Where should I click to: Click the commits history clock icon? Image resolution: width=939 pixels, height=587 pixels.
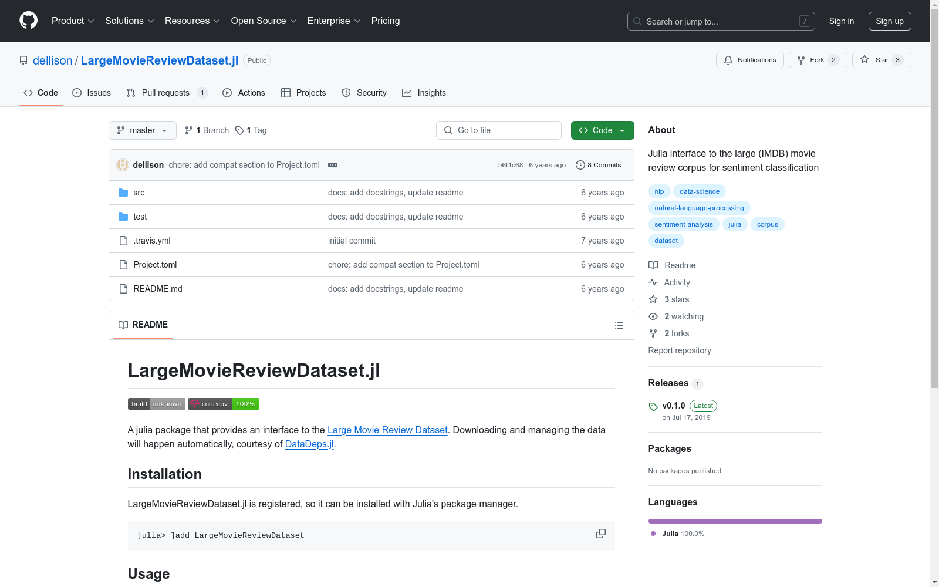pos(580,165)
